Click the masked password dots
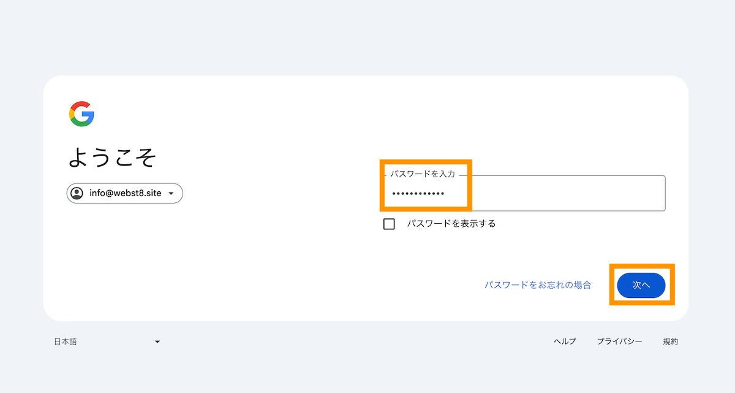This screenshot has height=393, width=735. [418, 194]
